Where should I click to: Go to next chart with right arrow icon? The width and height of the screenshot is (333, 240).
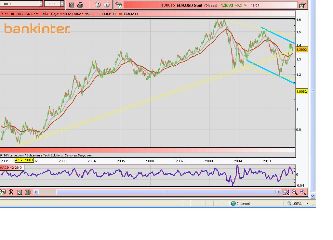[x=302, y=5]
